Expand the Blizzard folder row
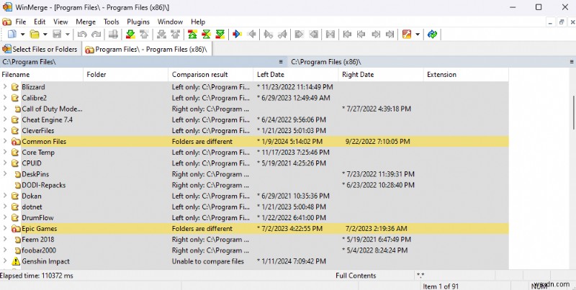 tap(5, 87)
